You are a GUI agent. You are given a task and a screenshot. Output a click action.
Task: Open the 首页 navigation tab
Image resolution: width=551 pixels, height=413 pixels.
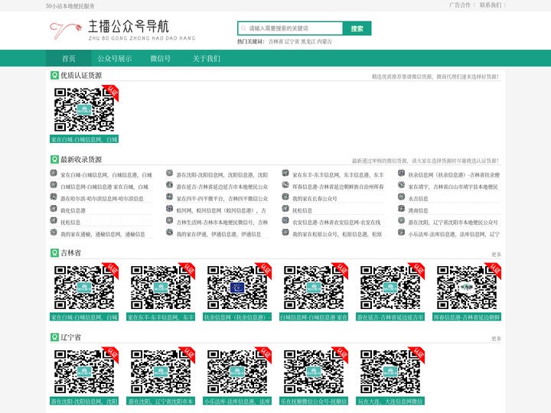69,58
